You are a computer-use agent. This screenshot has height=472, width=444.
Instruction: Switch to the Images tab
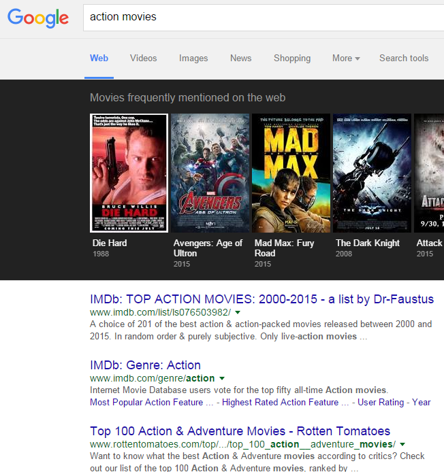click(193, 58)
